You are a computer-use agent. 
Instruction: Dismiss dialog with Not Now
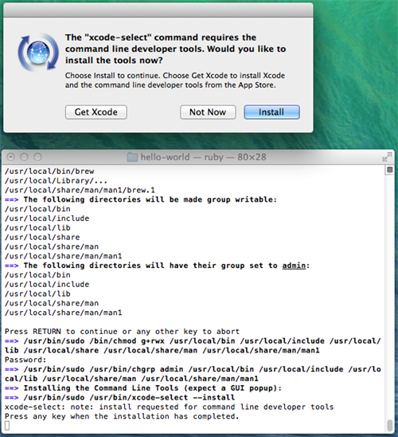(208, 112)
